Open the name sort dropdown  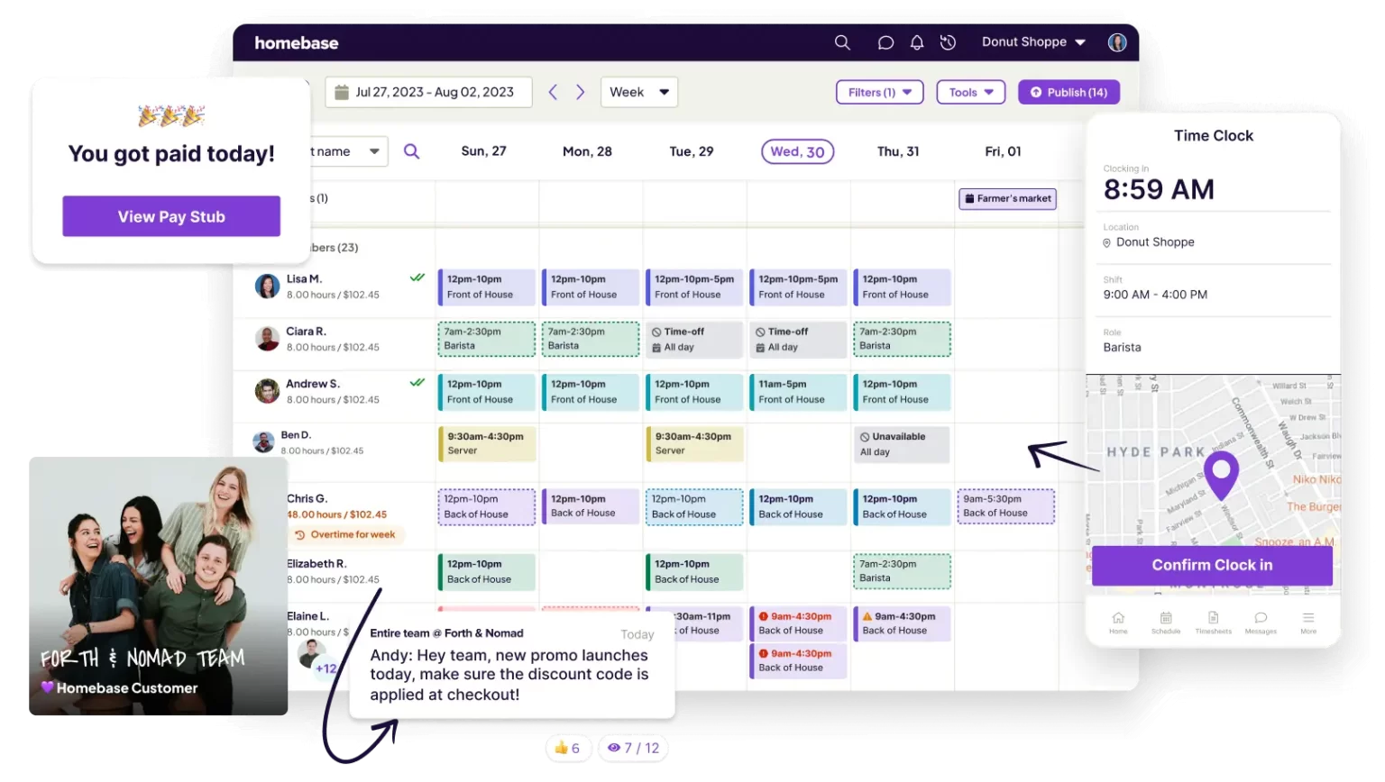click(x=348, y=151)
